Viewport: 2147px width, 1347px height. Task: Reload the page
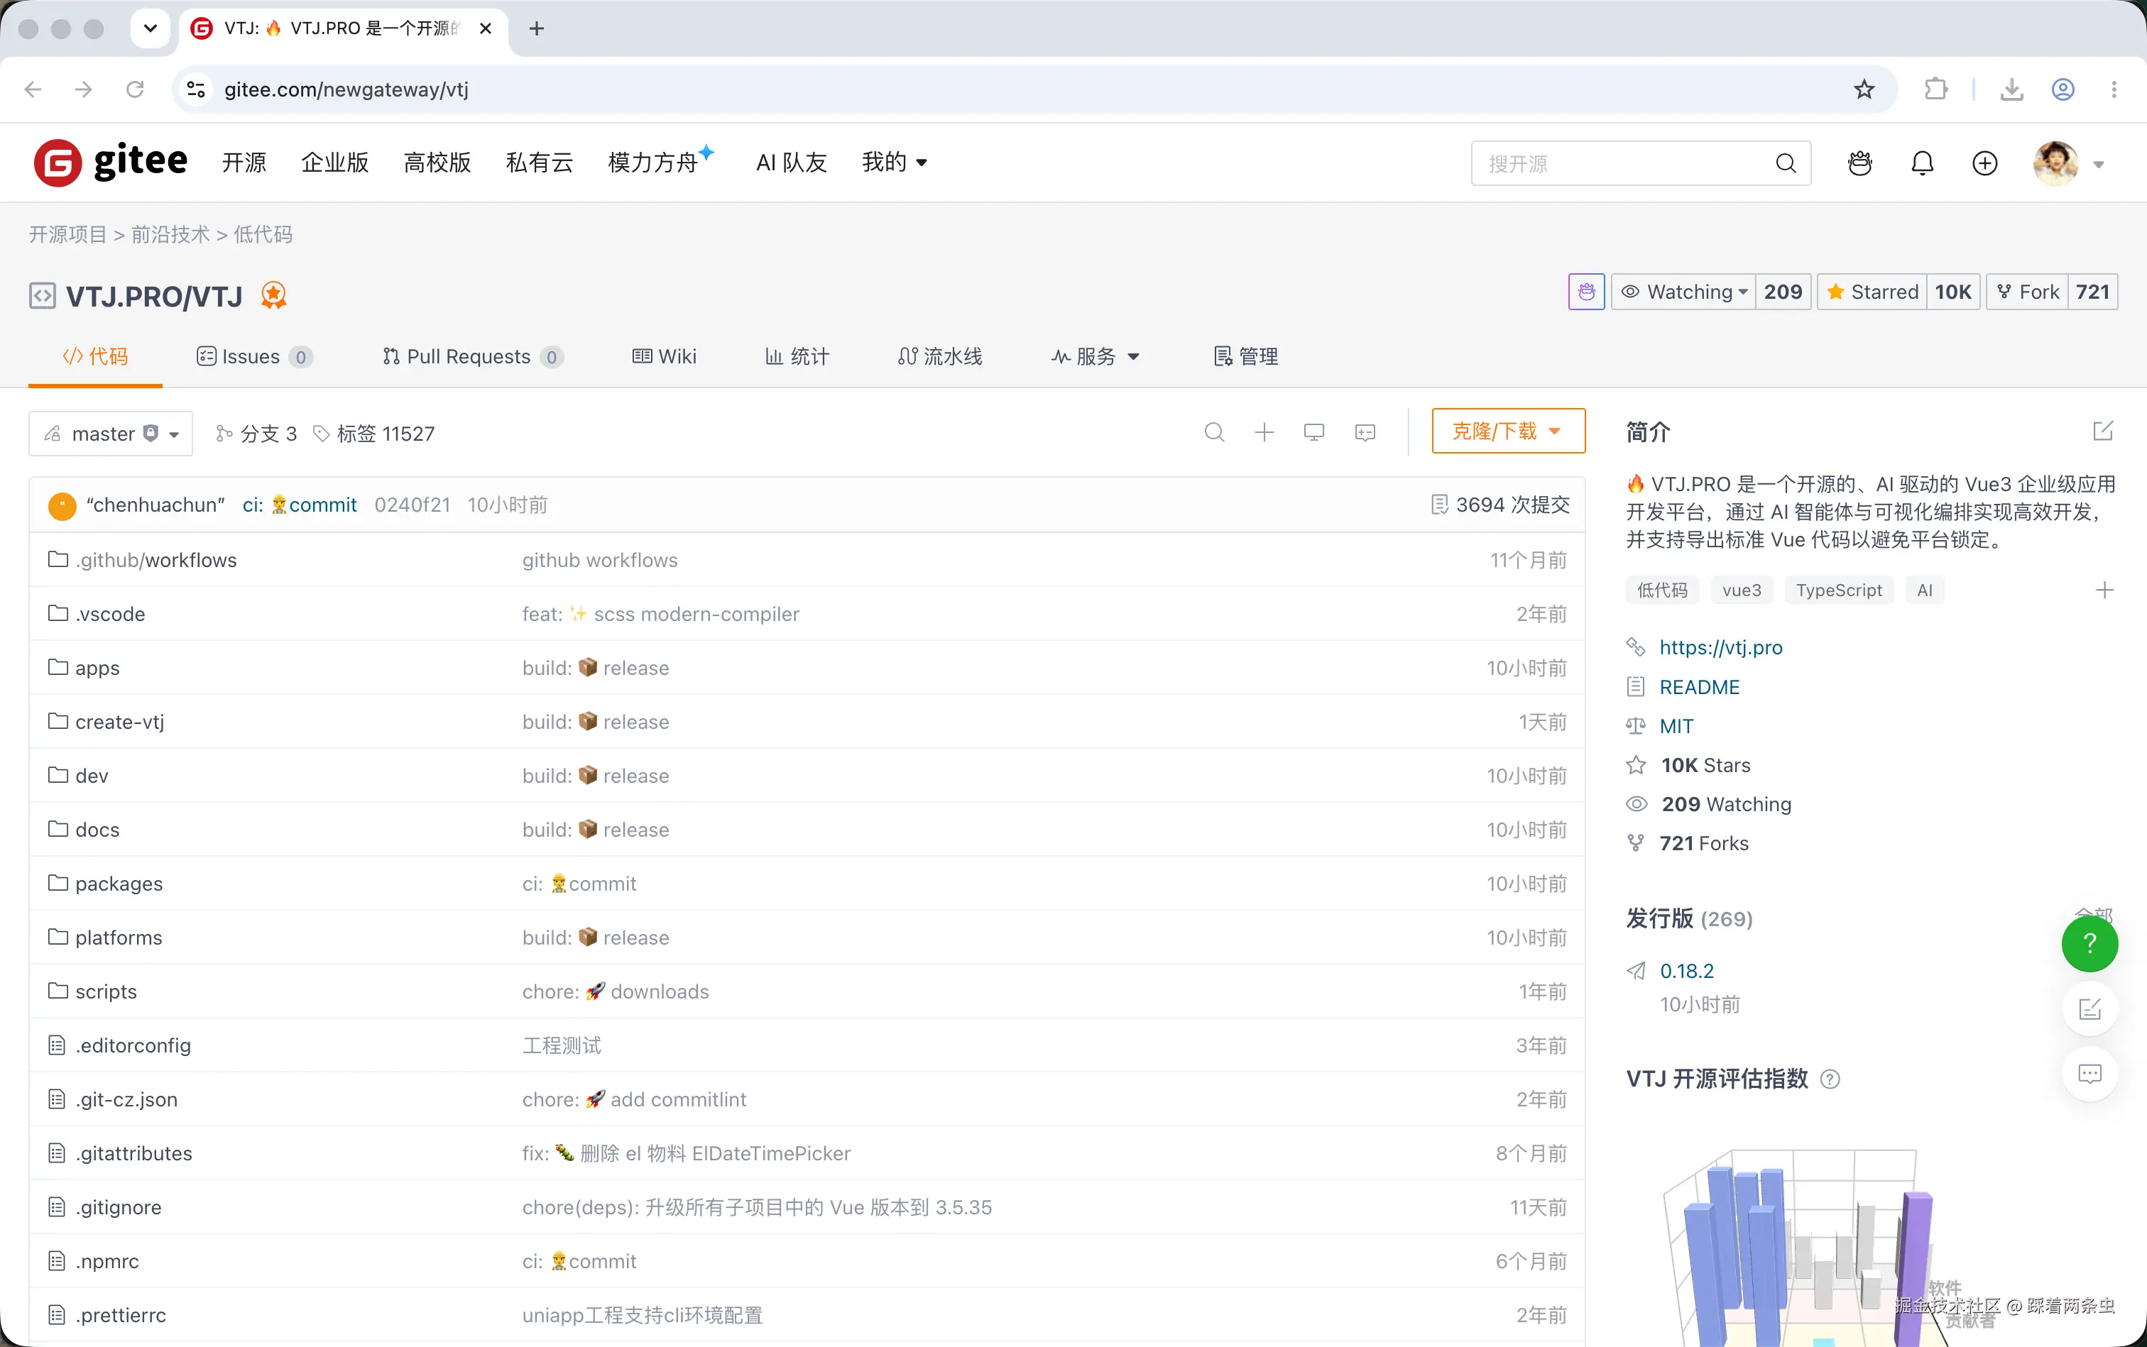tap(135, 89)
